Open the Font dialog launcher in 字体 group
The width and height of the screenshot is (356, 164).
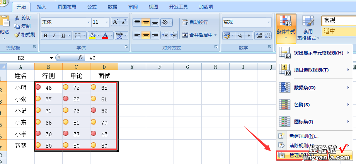[x=126, y=47]
